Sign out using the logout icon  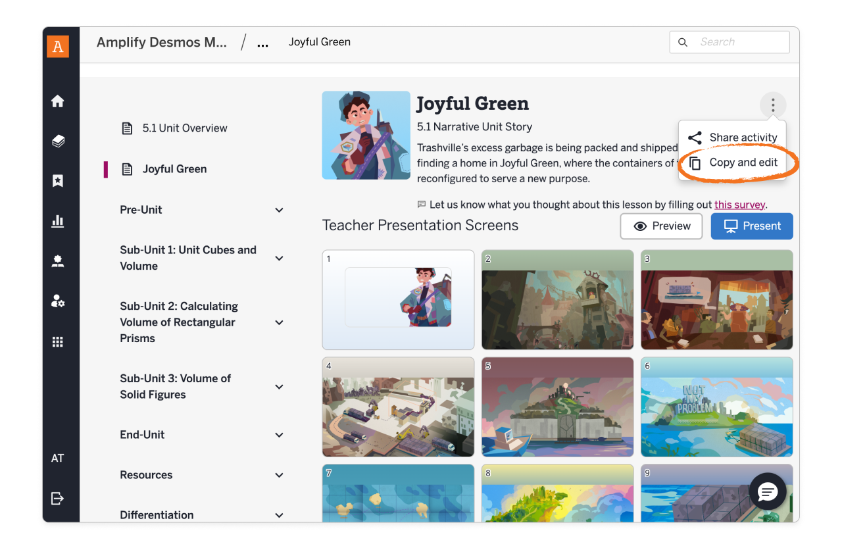click(x=57, y=498)
